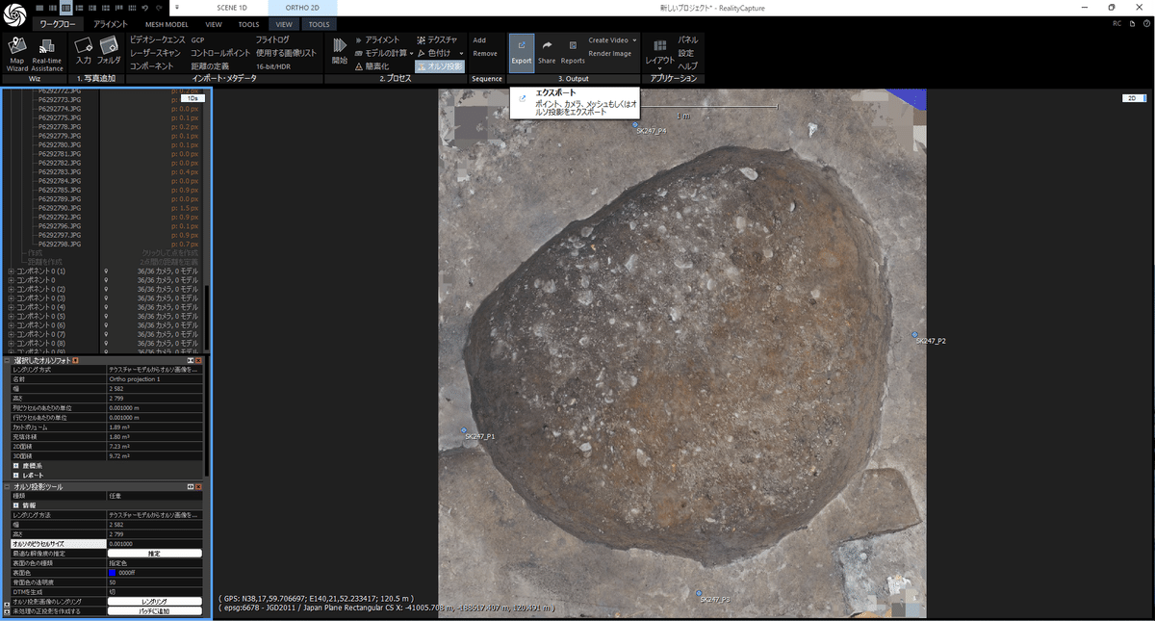Click the SK247_P4 control point marker
Screen dimensions: 1155x621
click(x=635, y=124)
